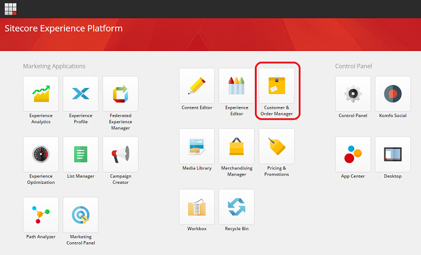Open the App Center tile
421x255 pixels.
(353, 154)
